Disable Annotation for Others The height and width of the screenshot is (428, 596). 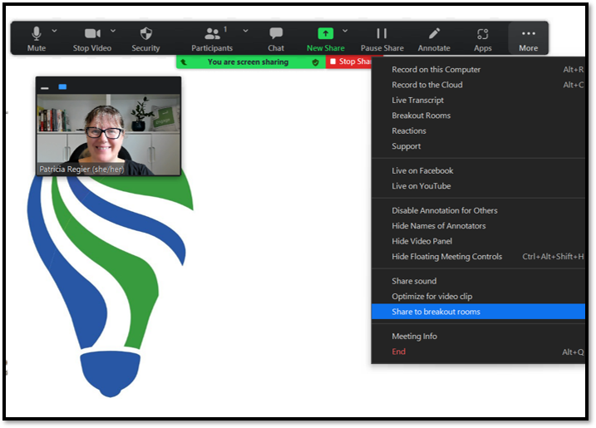click(478, 210)
